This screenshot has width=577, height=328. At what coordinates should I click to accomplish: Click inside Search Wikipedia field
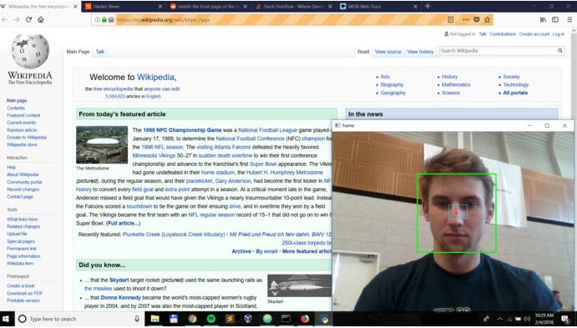click(x=498, y=51)
